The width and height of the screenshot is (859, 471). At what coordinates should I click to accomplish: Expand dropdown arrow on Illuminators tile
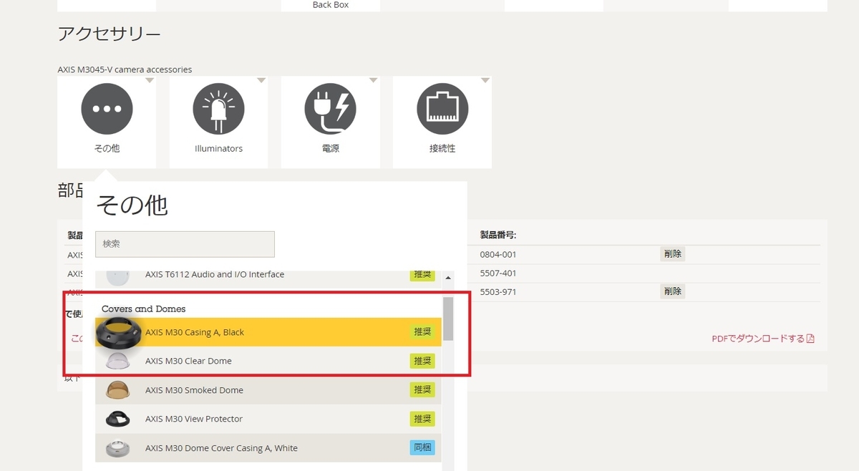261,81
